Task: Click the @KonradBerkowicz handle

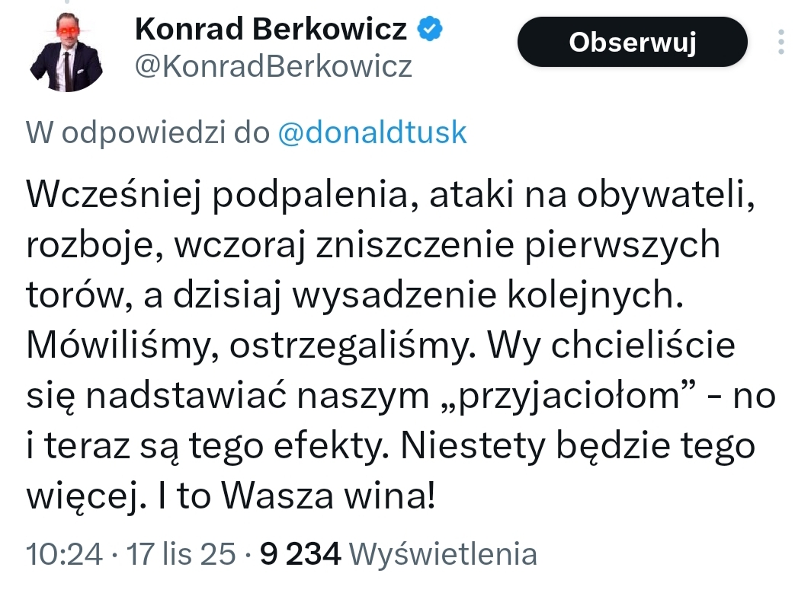Action: click(x=274, y=67)
